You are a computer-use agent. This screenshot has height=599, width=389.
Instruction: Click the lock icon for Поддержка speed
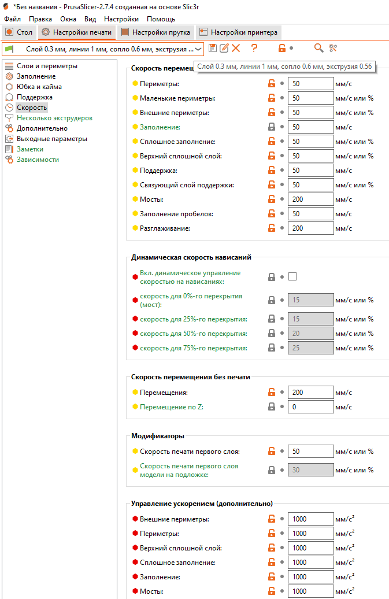272,170
